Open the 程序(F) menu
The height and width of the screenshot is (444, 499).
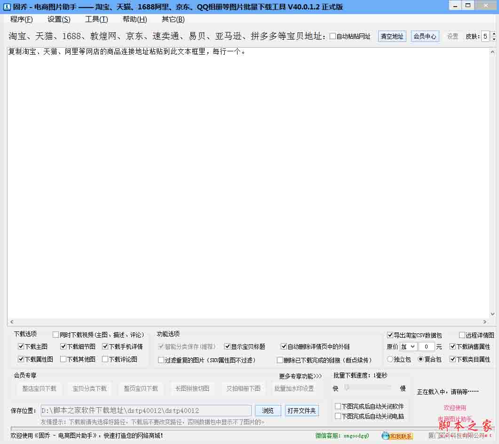pyautogui.click(x=21, y=19)
